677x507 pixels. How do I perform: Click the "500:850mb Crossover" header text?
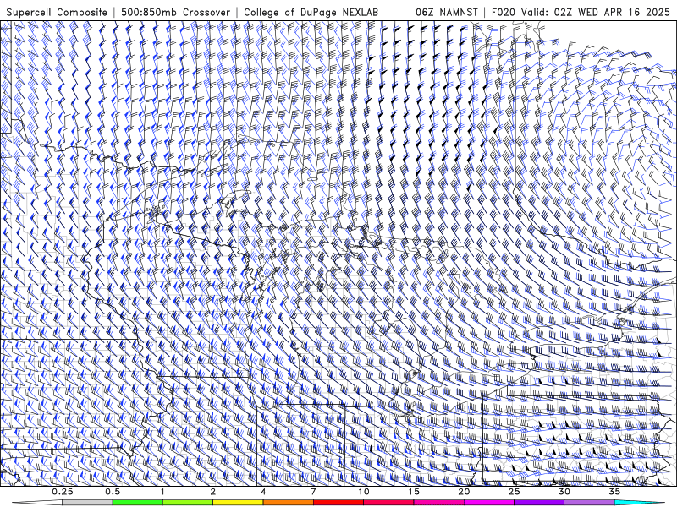point(176,13)
